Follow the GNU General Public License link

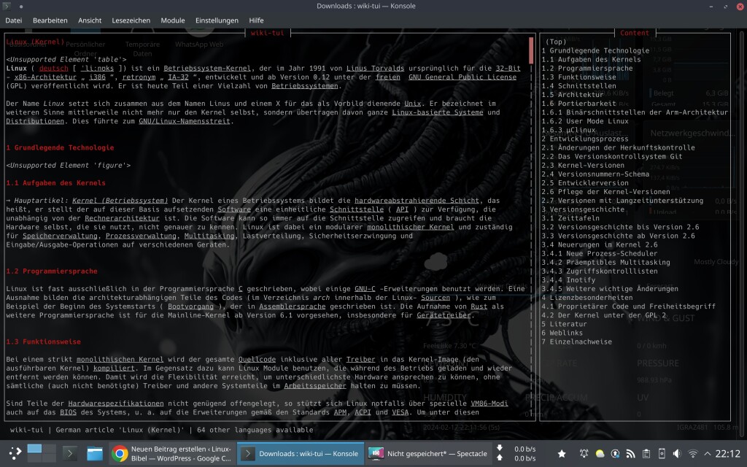click(462, 77)
